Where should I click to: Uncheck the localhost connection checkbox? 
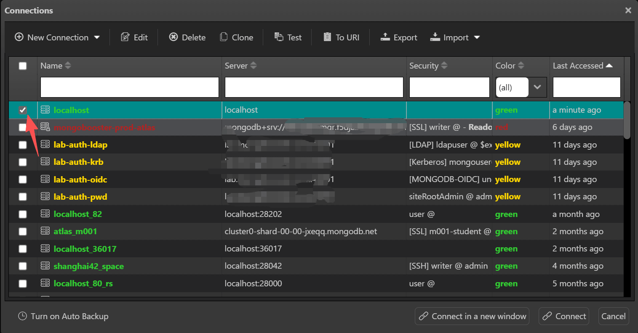click(x=23, y=110)
